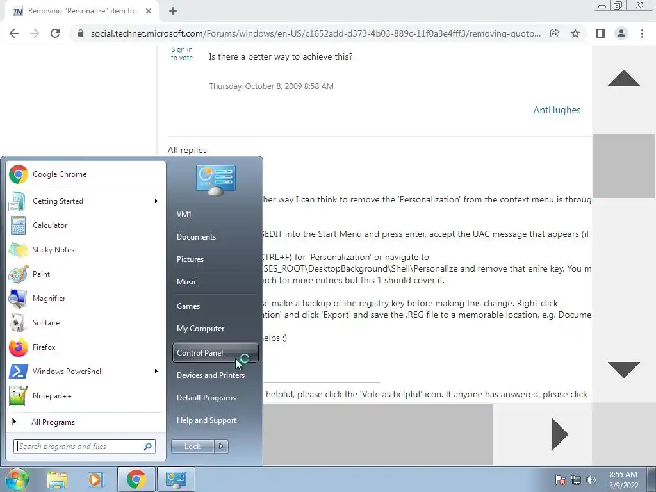Click the "All replies" heading text
The width and height of the screenshot is (656, 492).
click(187, 150)
